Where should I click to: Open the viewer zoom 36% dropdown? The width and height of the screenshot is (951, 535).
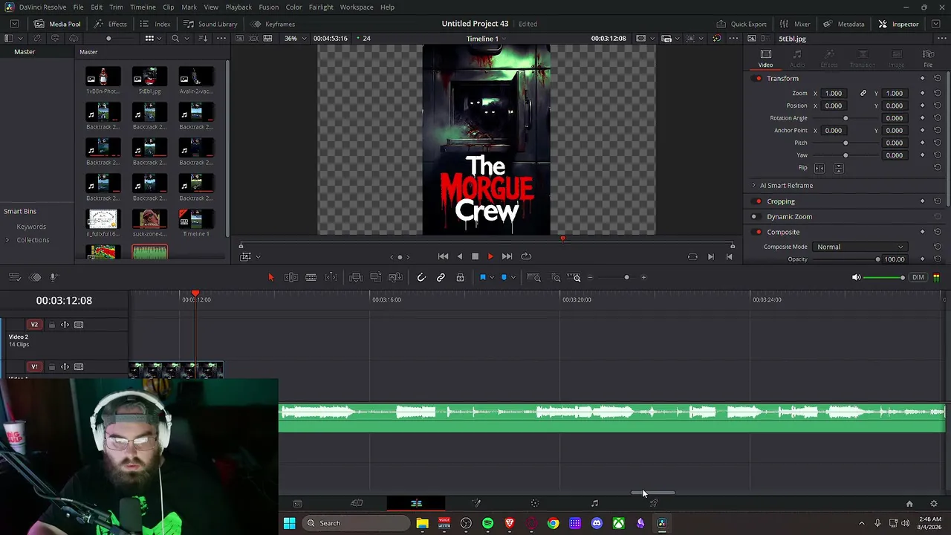point(293,39)
